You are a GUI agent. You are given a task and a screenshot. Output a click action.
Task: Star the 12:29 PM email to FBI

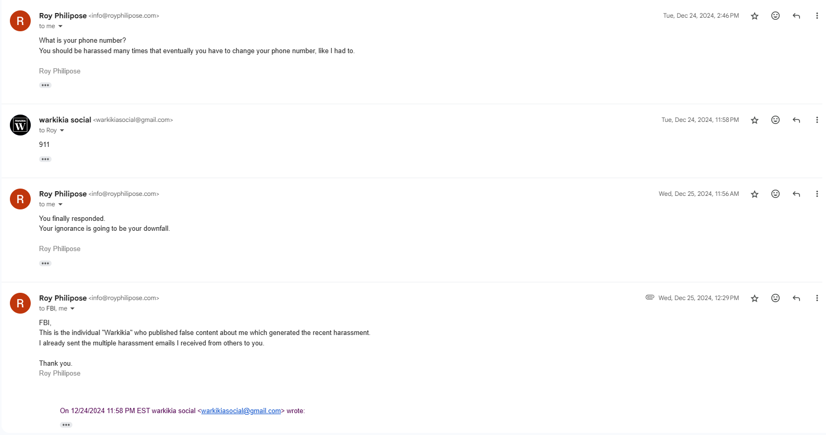coord(754,299)
